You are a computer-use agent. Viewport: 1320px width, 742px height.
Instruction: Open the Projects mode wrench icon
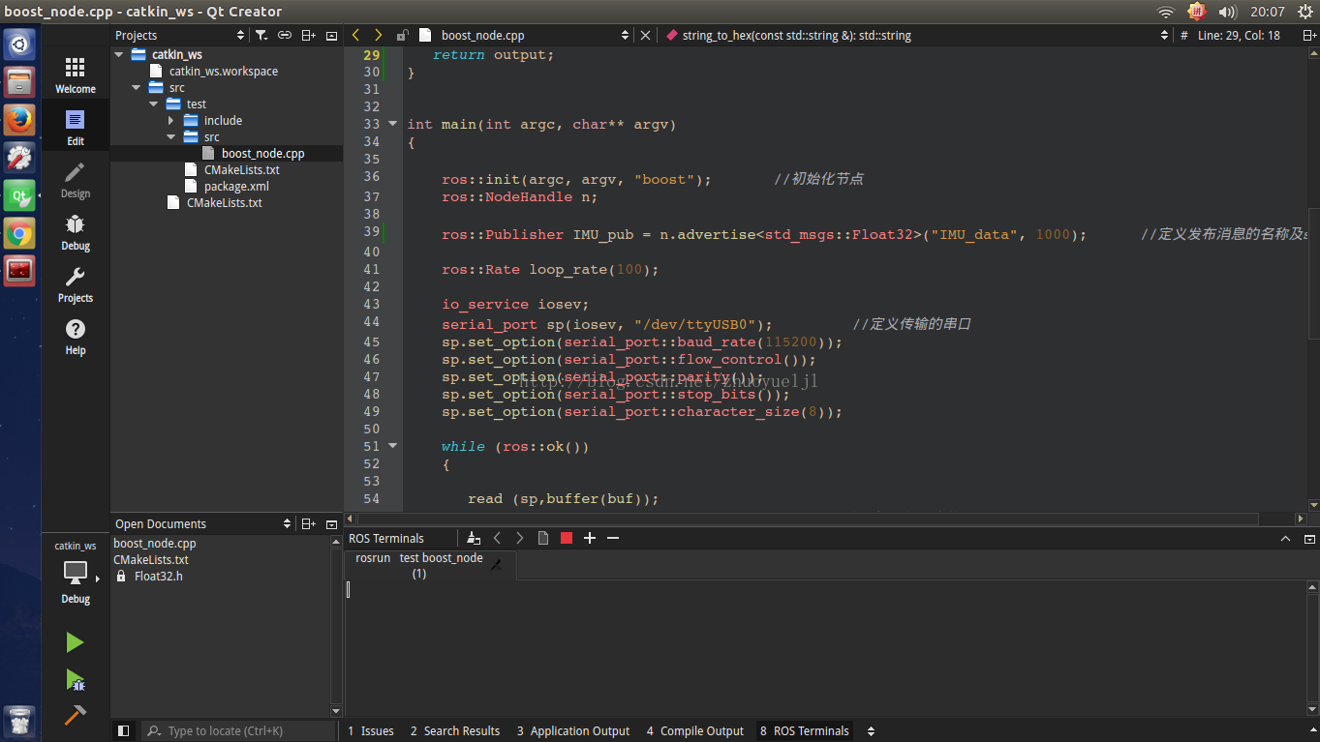click(x=75, y=283)
